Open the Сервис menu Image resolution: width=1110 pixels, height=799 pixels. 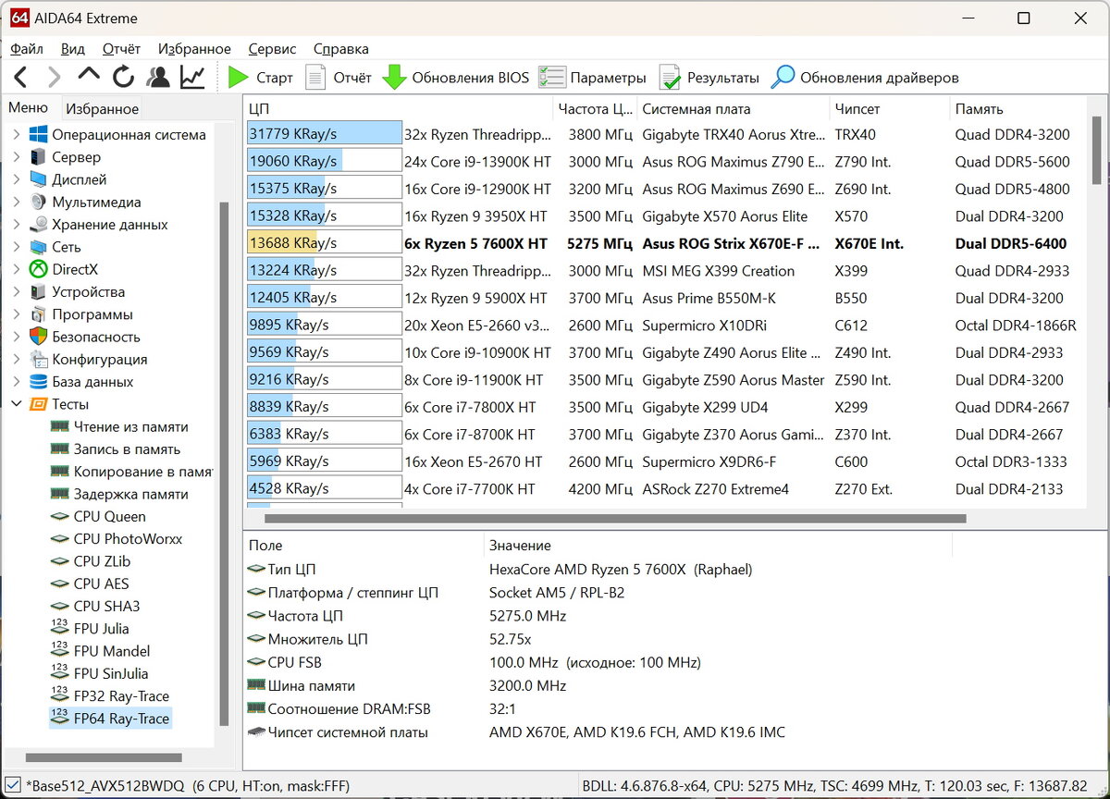pos(272,49)
